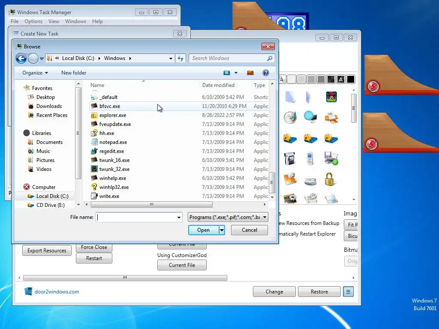Viewport: 439px width, 329px height.
Task: Click Export Resources in CustomizerGod window
Action: click(47, 250)
